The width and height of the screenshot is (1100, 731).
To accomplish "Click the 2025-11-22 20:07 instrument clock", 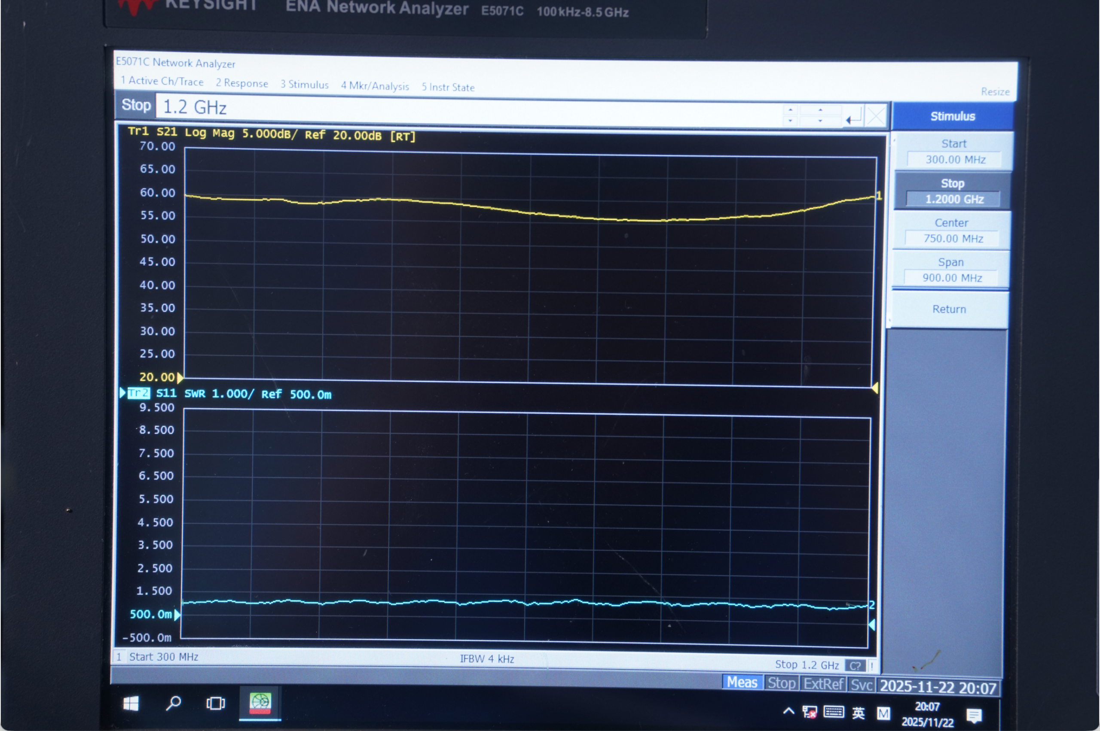I will (x=938, y=688).
